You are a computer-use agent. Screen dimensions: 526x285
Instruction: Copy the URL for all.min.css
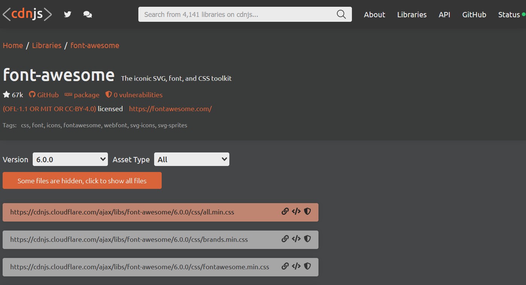pos(285,211)
